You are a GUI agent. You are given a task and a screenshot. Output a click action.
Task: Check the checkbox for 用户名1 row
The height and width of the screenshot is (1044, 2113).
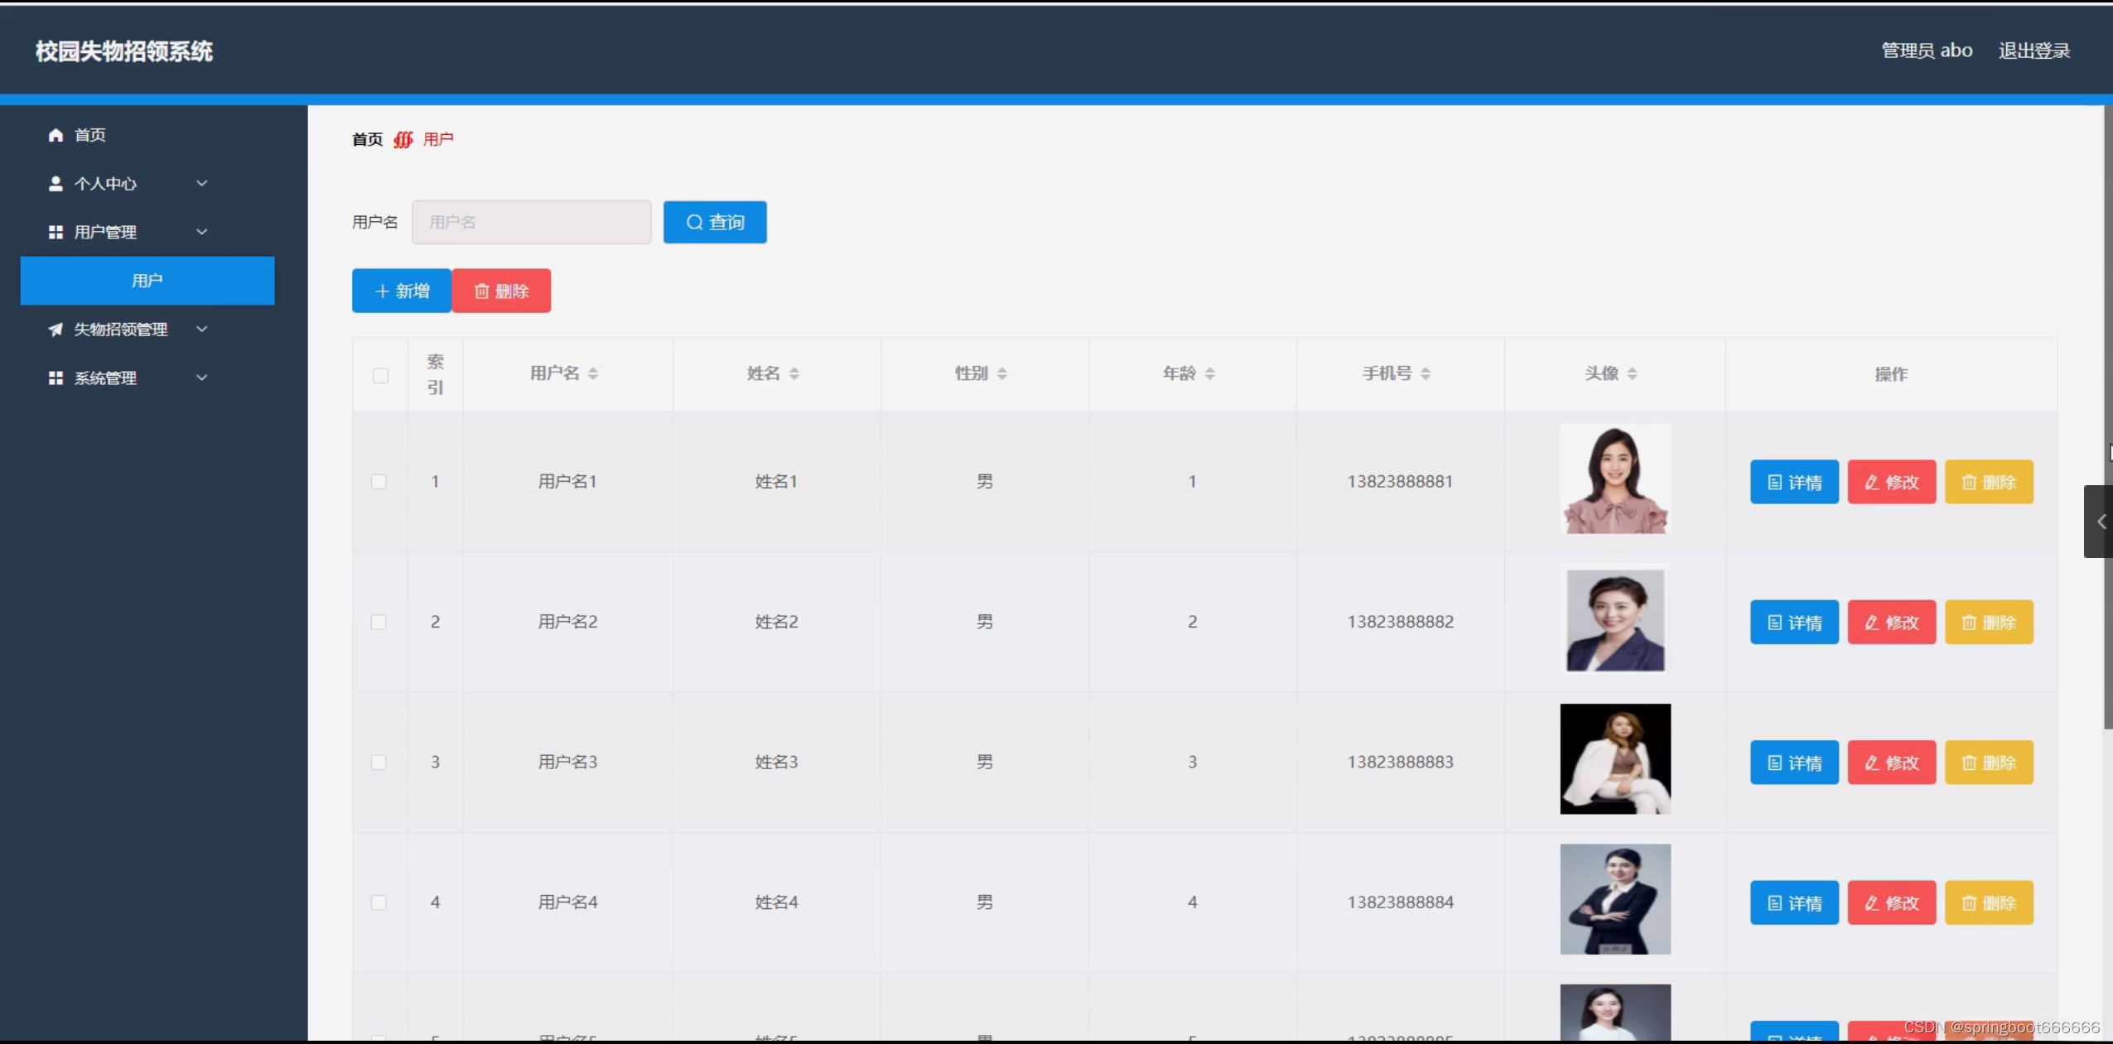coord(379,482)
